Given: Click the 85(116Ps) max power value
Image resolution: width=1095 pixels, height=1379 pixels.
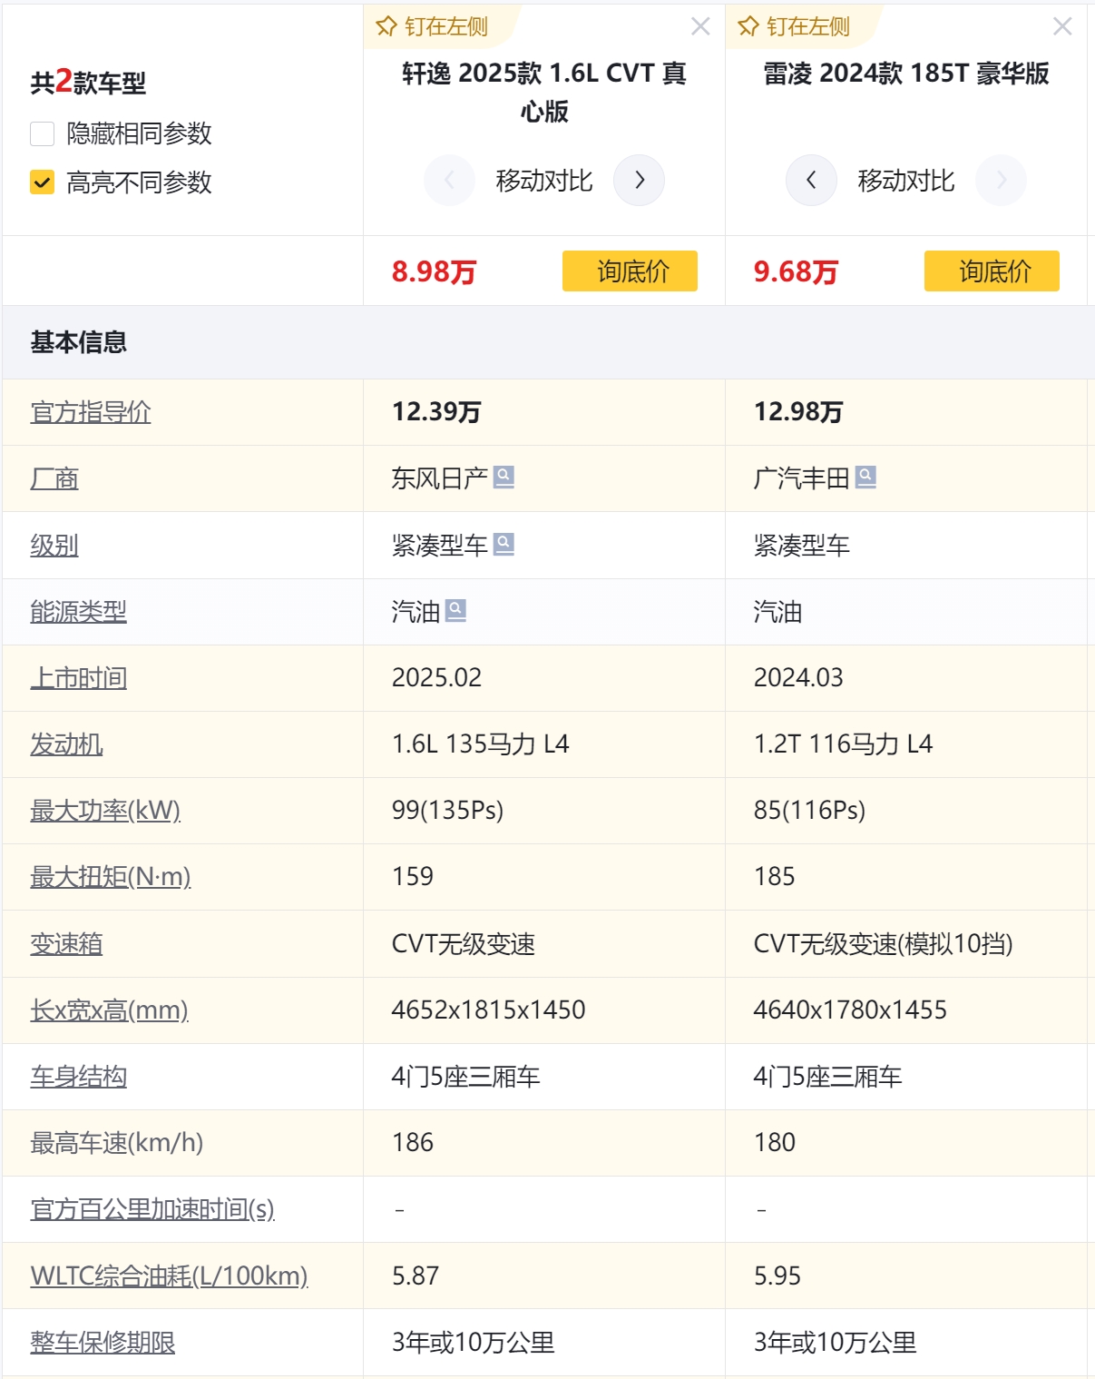Looking at the screenshot, I should click(x=809, y=811).
